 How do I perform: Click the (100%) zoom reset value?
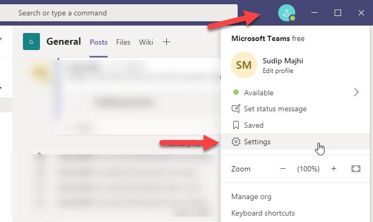click(309, 169)
